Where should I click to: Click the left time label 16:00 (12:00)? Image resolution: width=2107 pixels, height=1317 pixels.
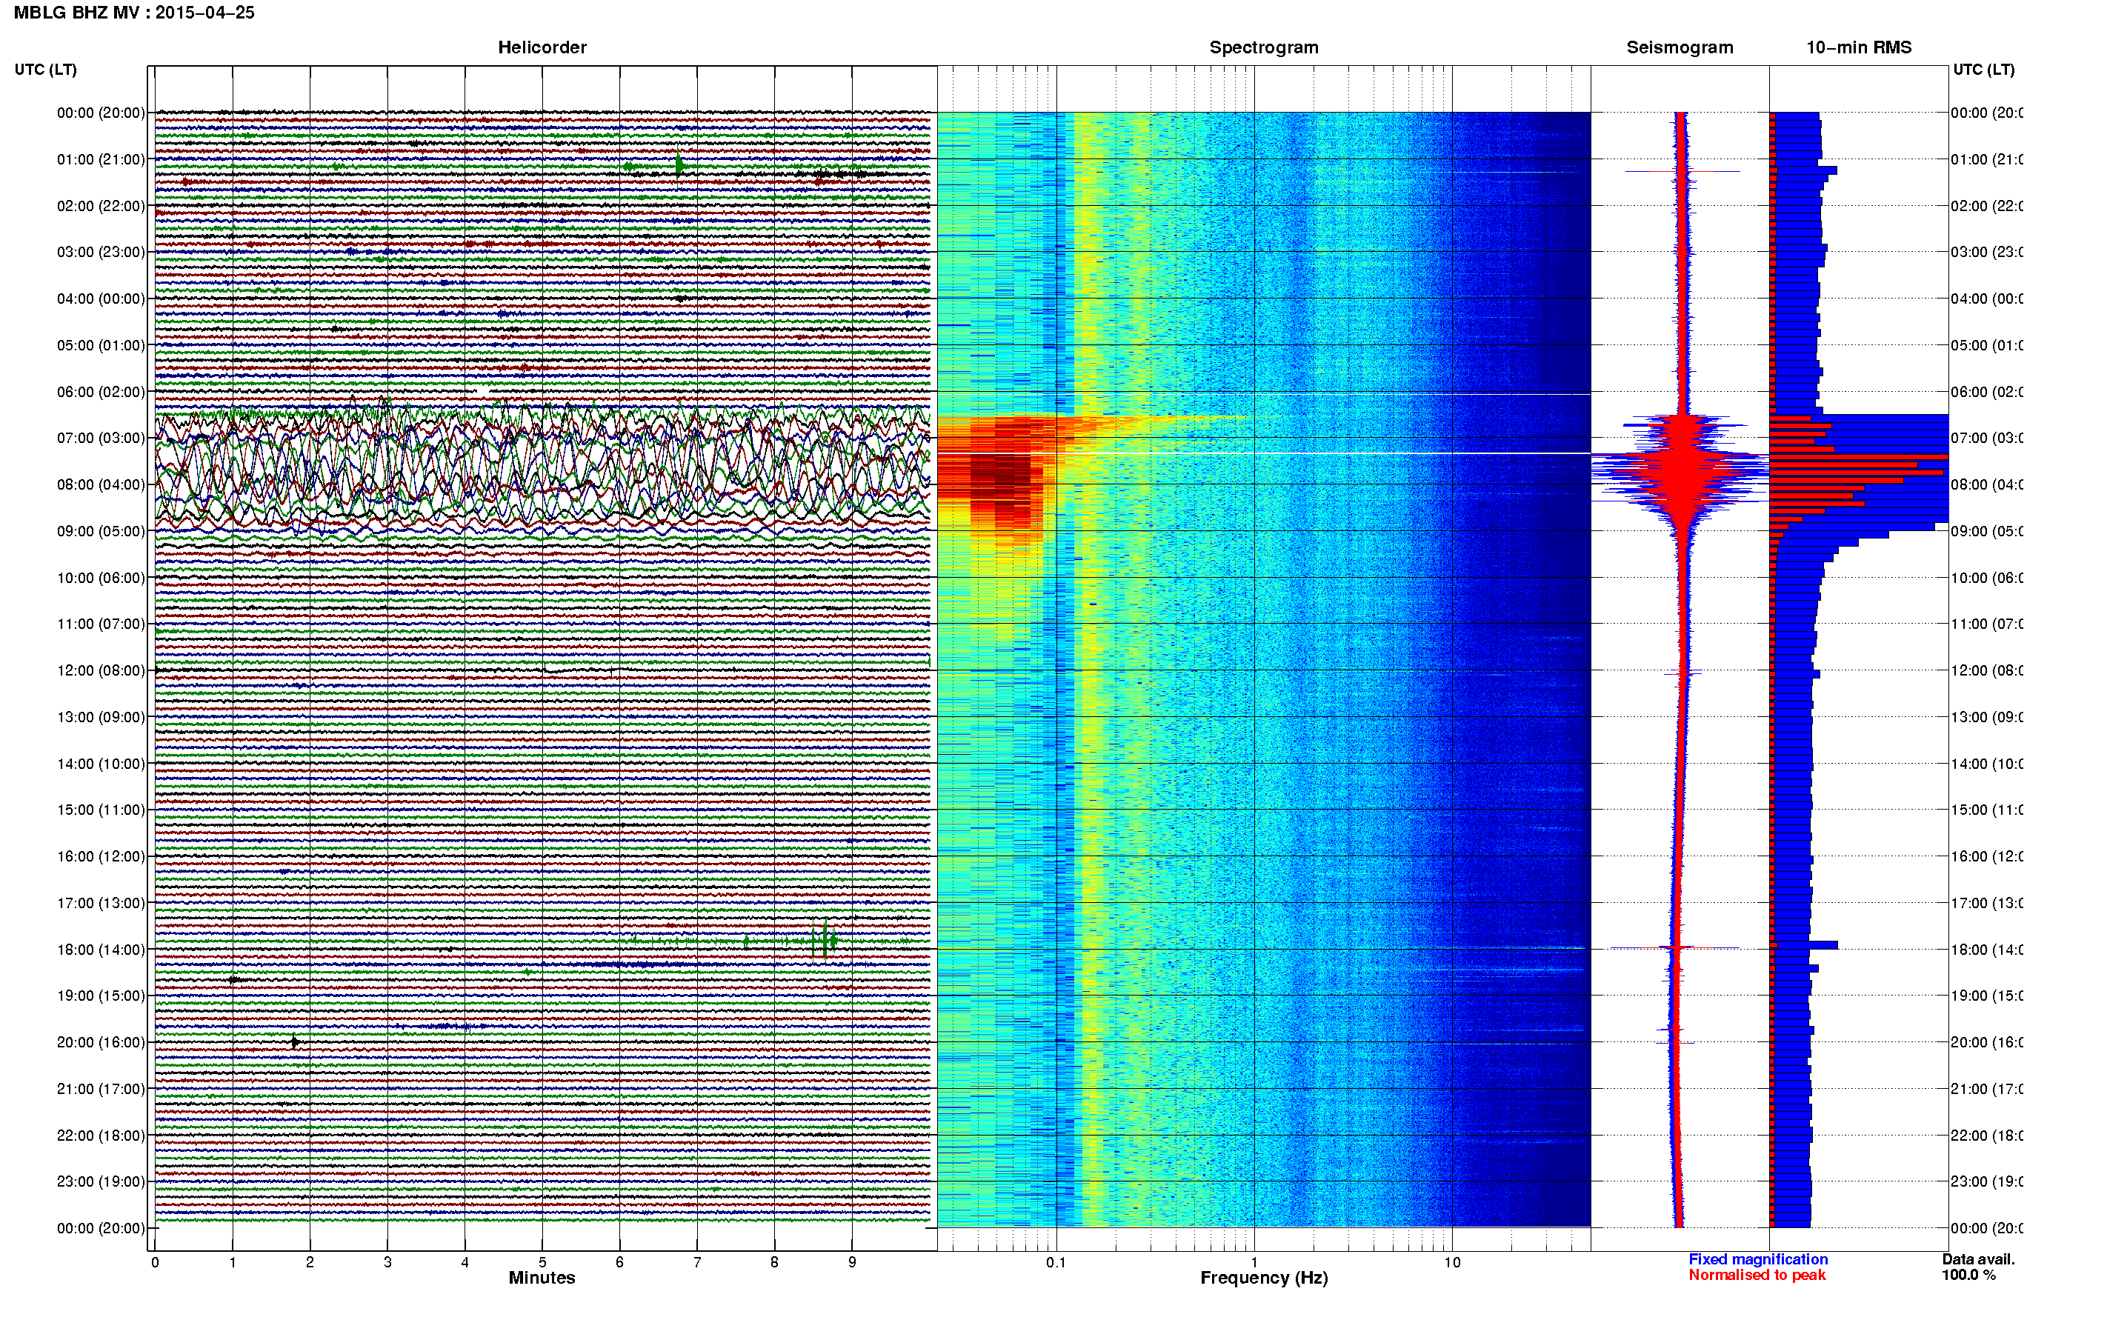[101, 857]
